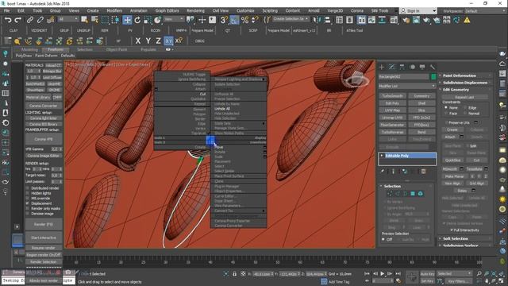
Task: Toggle the Displacement checkbox
Action: click(28, 203)
